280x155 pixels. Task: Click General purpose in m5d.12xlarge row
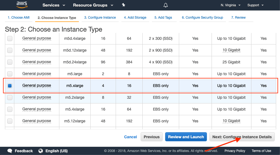point(37,50)
